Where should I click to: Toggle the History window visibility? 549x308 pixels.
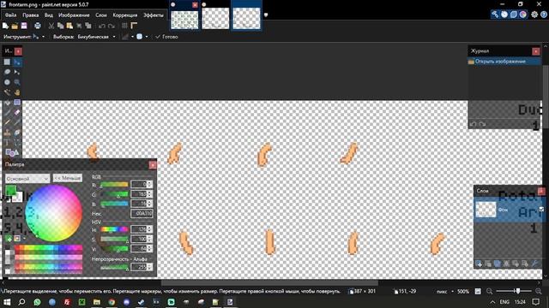point(504,15)
